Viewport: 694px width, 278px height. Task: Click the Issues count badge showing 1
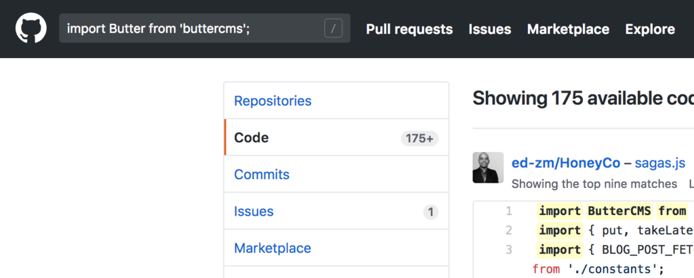coord(430,212)
